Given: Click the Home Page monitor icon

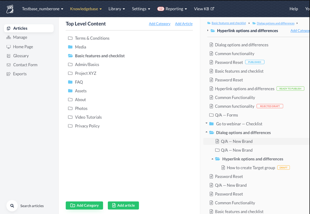Looking at the screenshot, I should click(8, 47).
